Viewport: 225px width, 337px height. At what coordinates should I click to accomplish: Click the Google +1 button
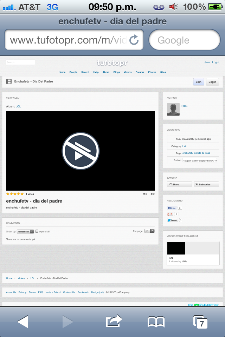coord(171,214)
